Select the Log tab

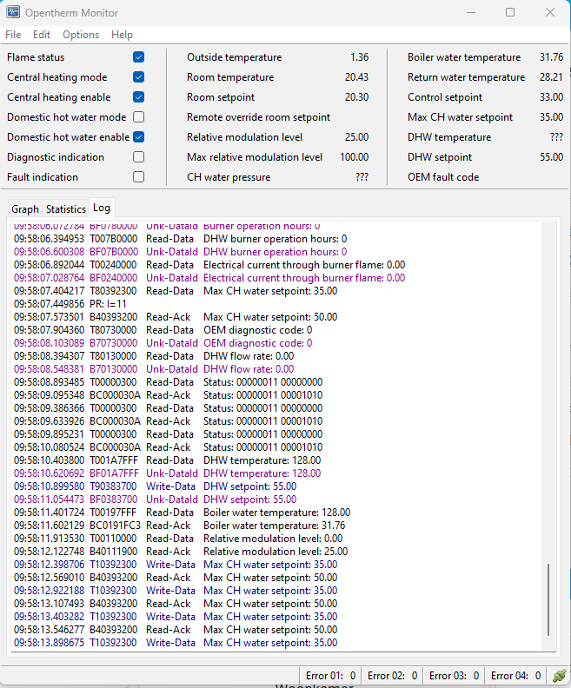102,208
